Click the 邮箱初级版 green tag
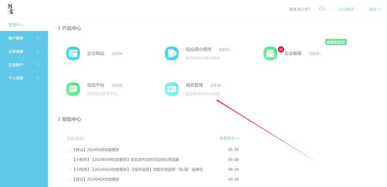Screen dimensions: 387x187 [336, 42]
